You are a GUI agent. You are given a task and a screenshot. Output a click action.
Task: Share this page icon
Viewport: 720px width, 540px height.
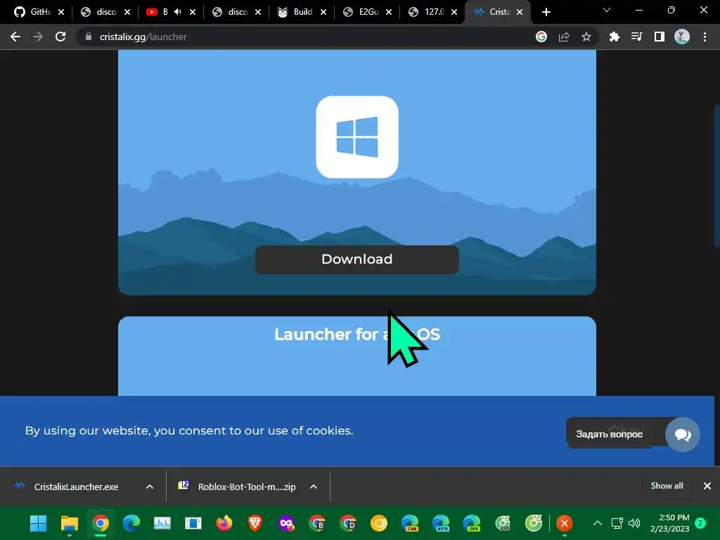(564, 37)
